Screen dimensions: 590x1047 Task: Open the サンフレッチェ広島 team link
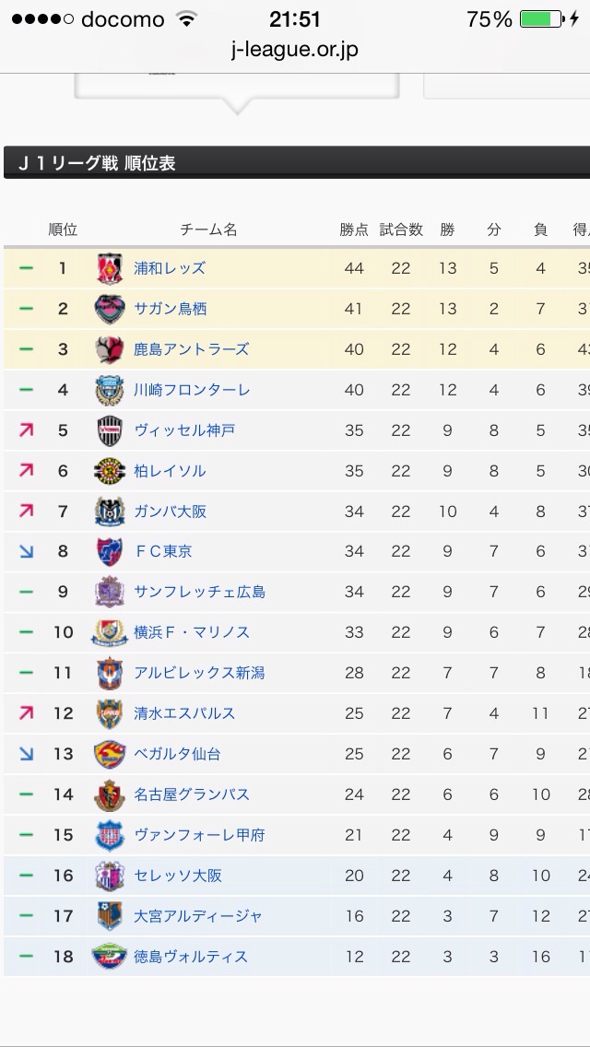pyautogui.click(x=200, y=592)
